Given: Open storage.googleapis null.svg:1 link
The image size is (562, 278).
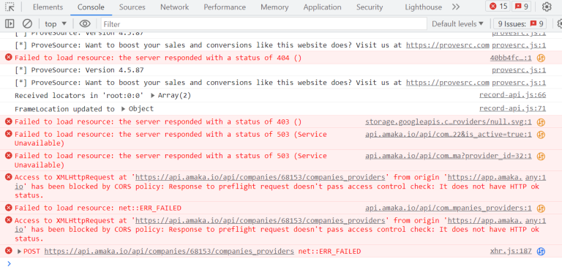Looking at the screenshot, I should tap(449, 121).
